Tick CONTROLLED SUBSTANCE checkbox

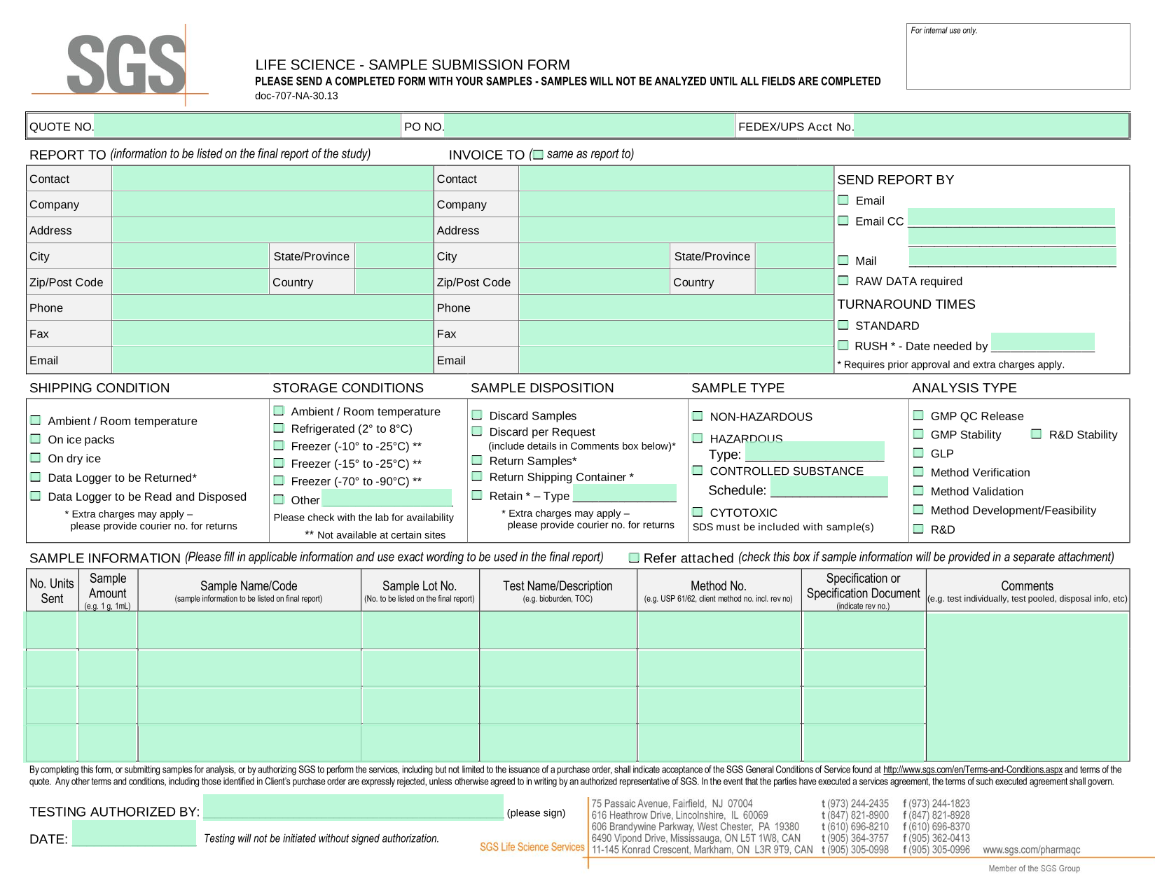tap(698, 471)
